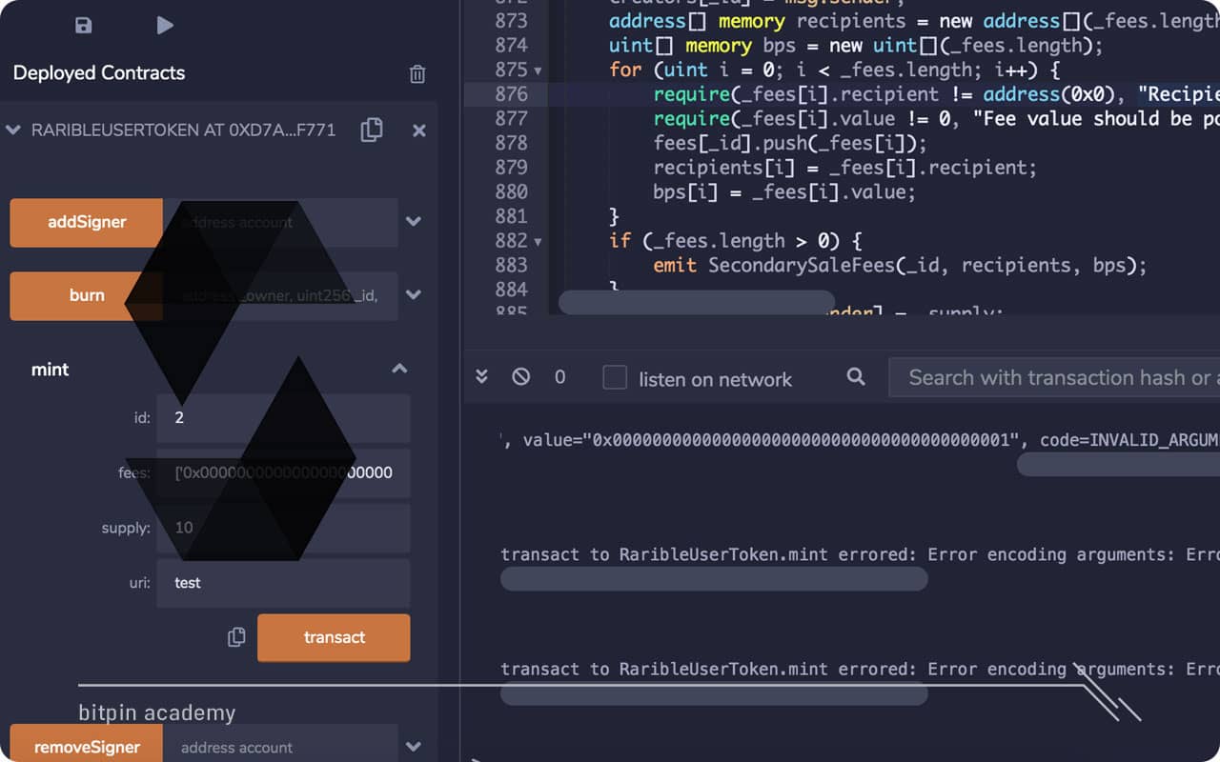This screenshot has height=762, width=1220.
Task: Click the 'Deployed Contracts' heading
Action: click(99, 73)
